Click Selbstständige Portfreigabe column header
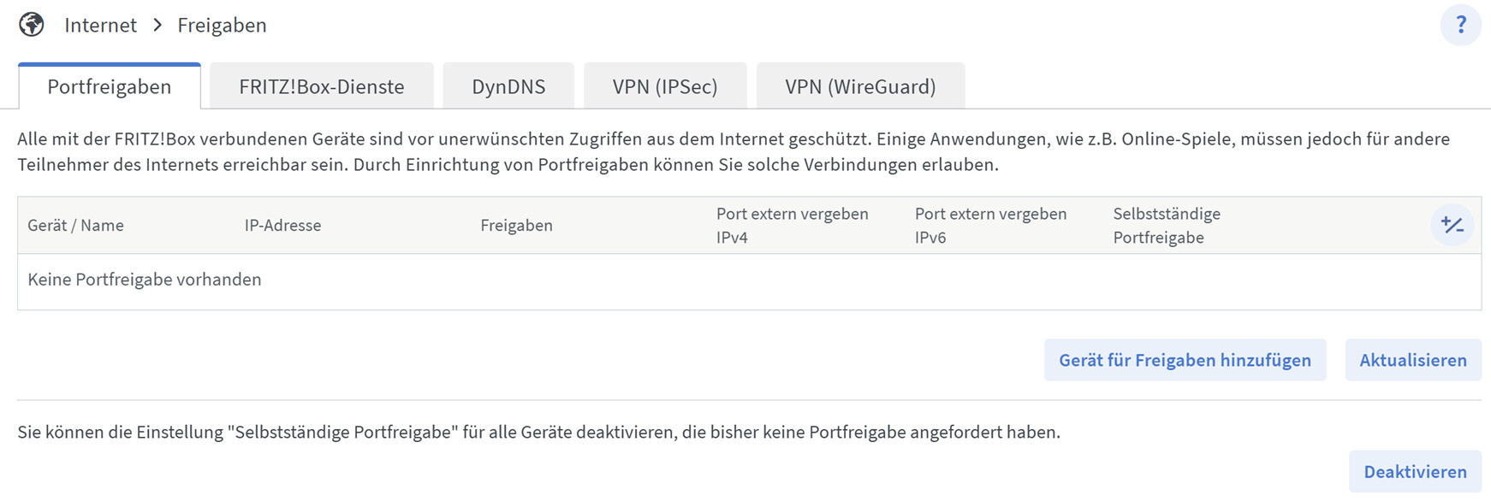Image resolution: width=1491 pixels, height=501 pixels. click(x=1166, y=226)
